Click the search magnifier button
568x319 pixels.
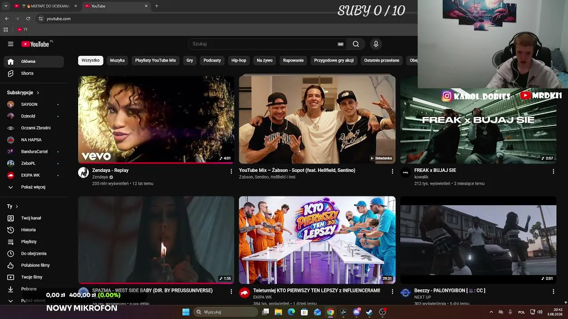pyautogui.click(x=356, y=44)
